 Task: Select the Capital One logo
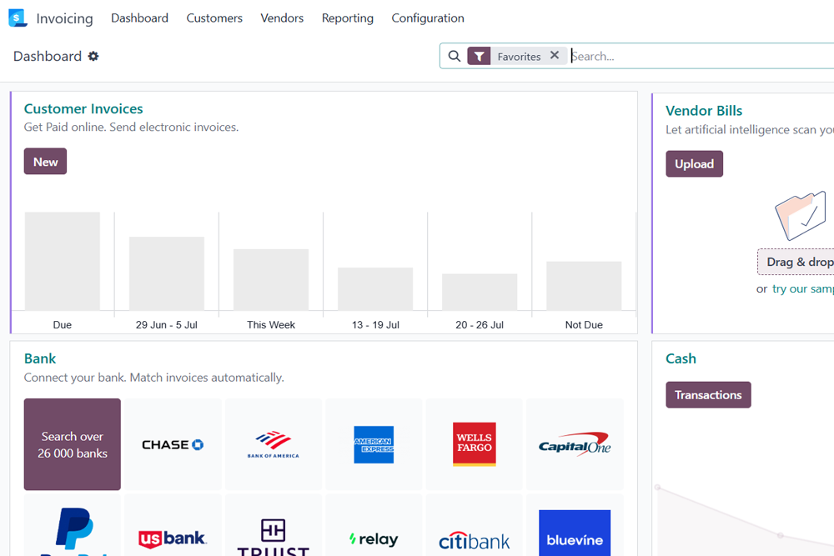point(575,444)
